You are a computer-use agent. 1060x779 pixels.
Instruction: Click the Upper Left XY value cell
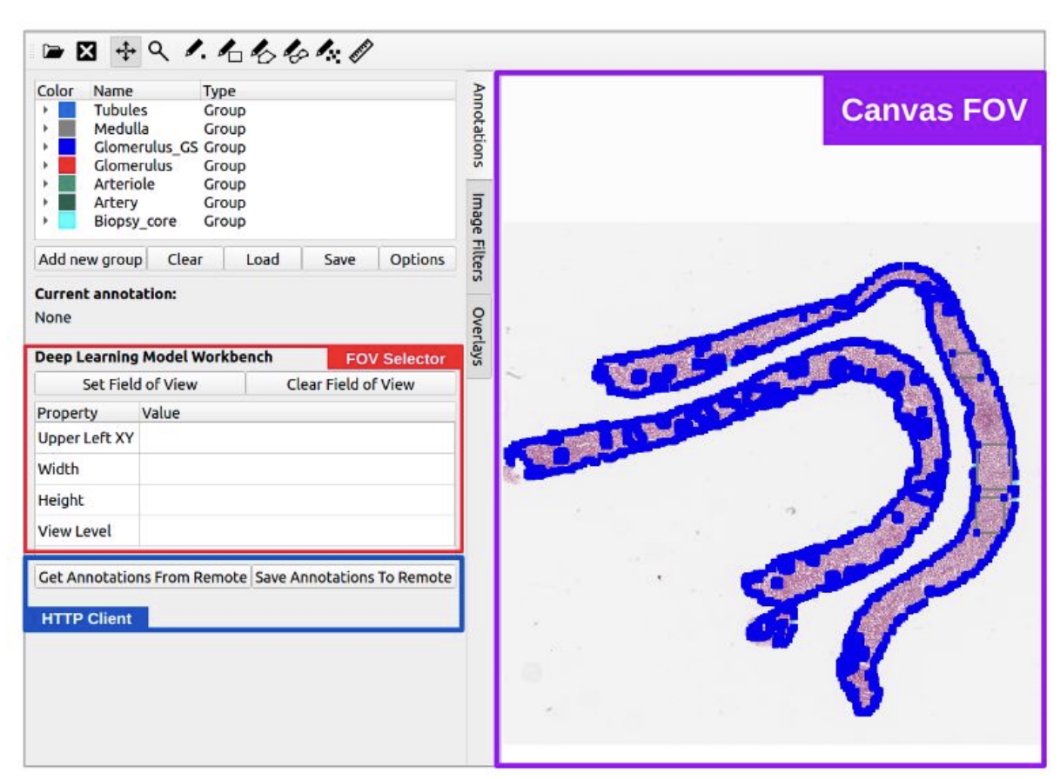pos(297,438)
